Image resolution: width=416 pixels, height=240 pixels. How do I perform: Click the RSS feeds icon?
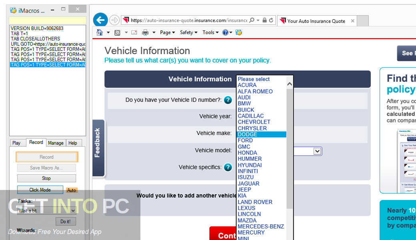click(117, 33)
